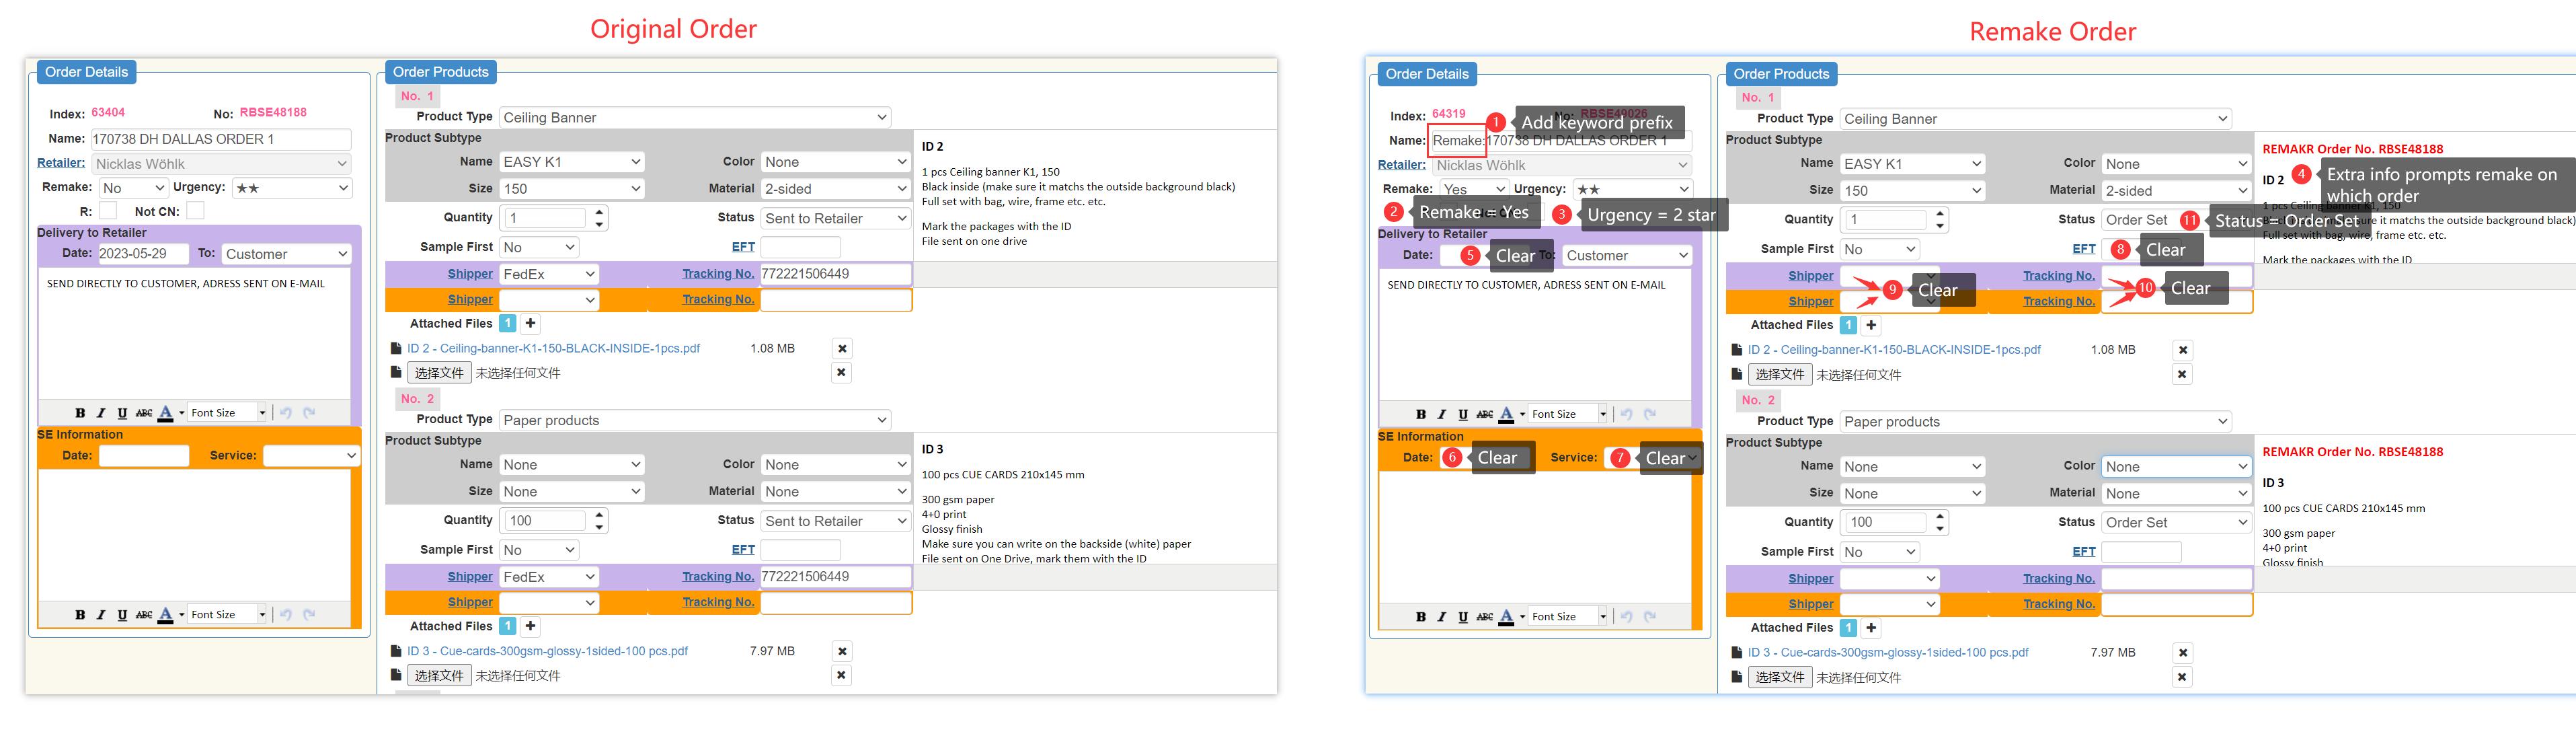Click Bold in Original Order delivery note editor
2576x740 pixels.
tap(80, 413)
